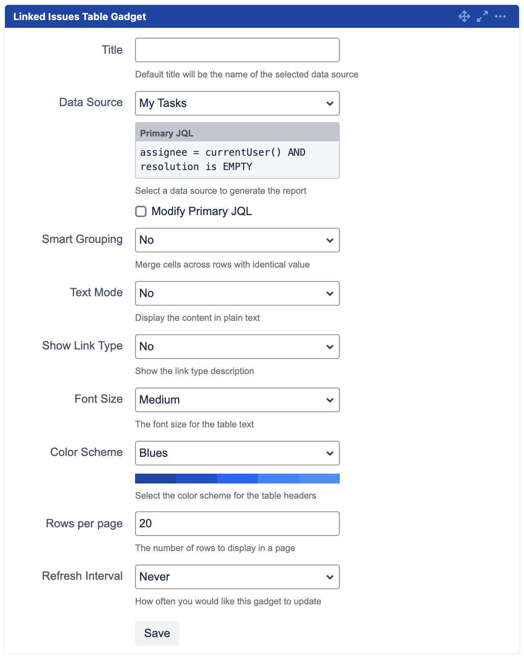Expand the Smart Grouping dropdown
This screenshot has height=658, width=524.
pos(237,240)
